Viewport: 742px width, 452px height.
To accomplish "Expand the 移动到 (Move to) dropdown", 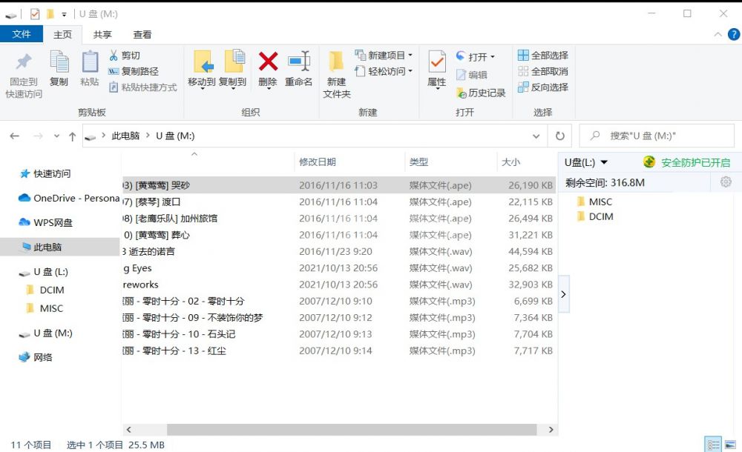I will [x=202, y=82].
